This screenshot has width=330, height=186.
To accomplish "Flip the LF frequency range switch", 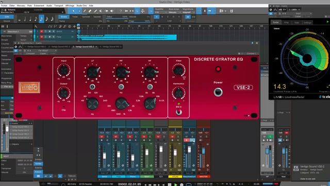I will click(x=92, y=87).
